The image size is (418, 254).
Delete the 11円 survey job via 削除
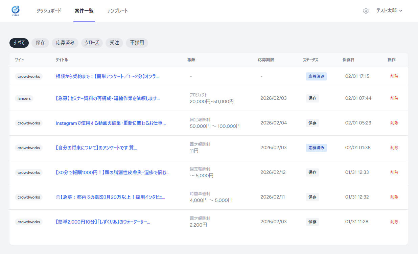[x=394, y=147]
